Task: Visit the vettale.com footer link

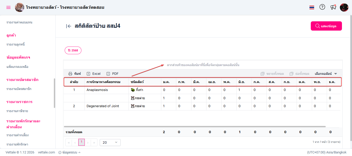Action: tap(46, 152)
